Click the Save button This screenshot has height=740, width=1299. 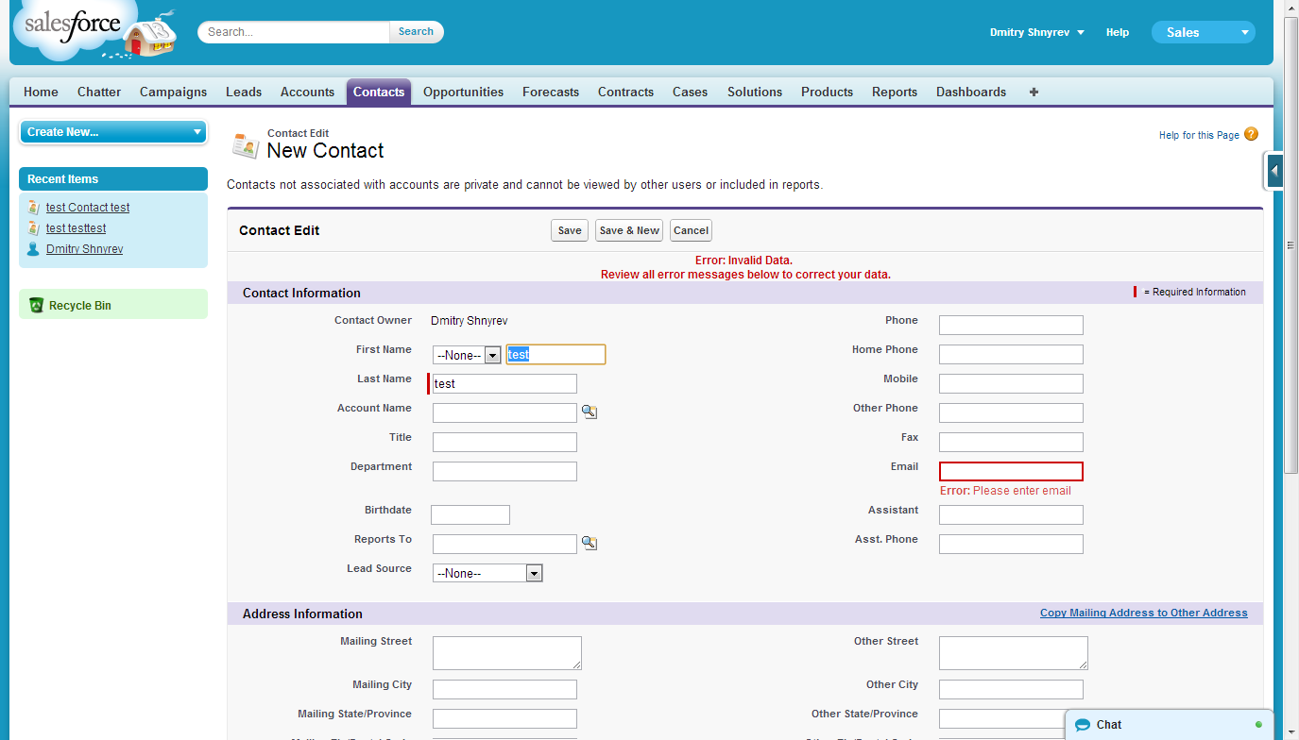click(570, 230)
